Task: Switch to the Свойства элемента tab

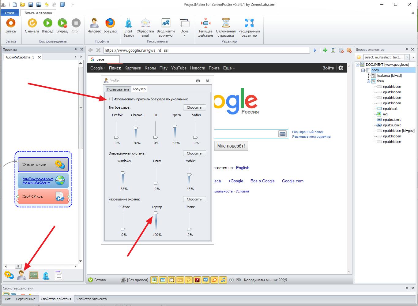Action: point(92,299)
